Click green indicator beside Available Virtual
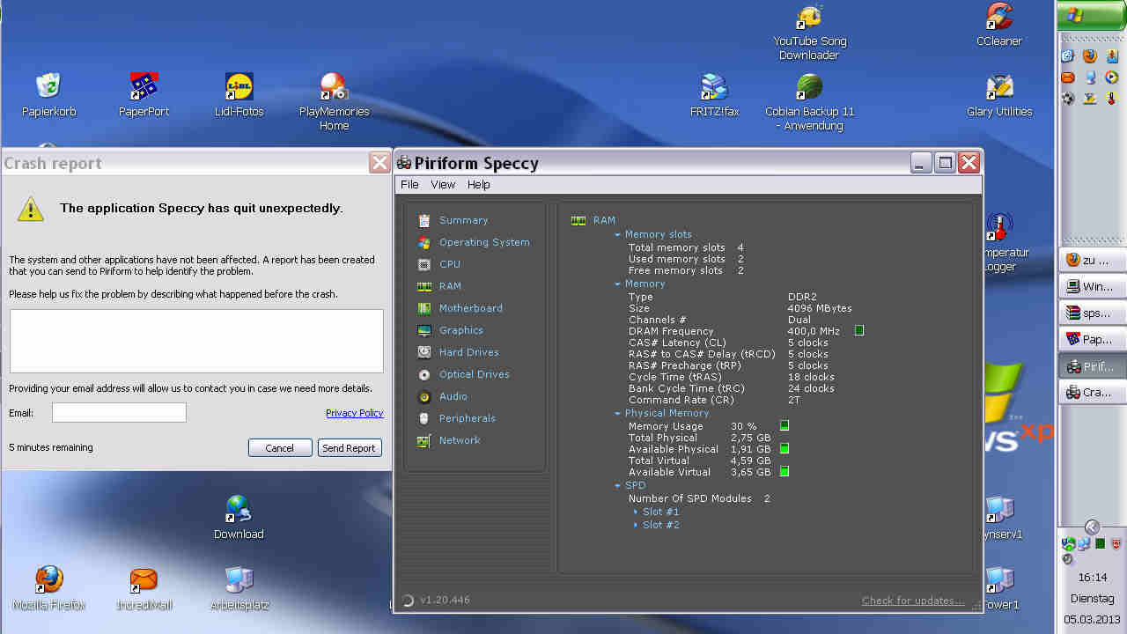1127x634 pixels. point(784,471)
